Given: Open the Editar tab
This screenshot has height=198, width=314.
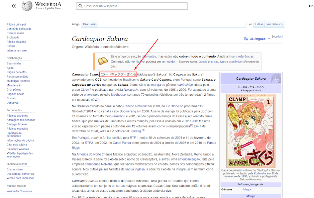Looking at the screenshot, I should click(x=259, y=24).
